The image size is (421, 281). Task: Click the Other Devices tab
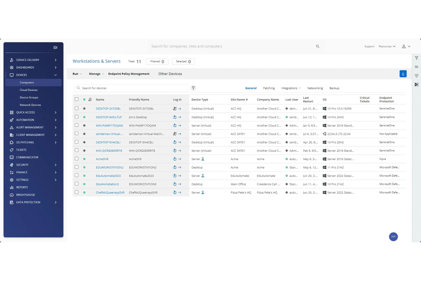tap(170, 74)
